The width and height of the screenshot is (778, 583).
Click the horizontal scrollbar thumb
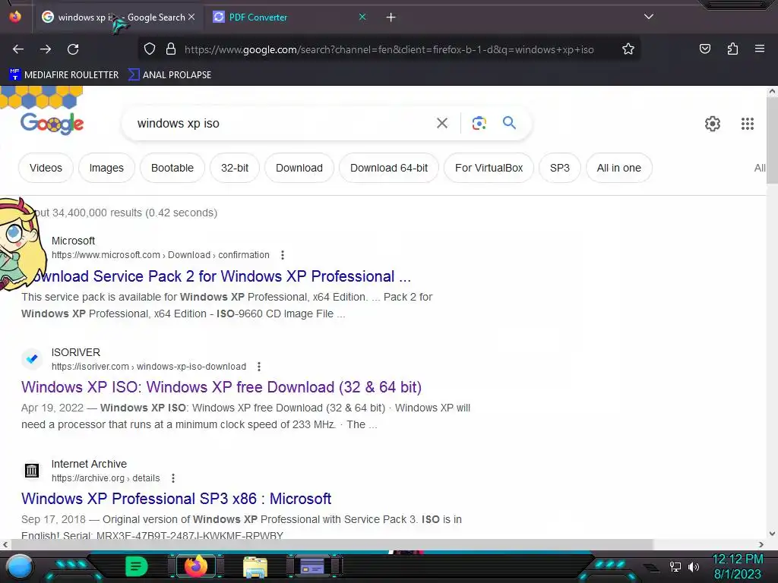(x=332, y=544)
